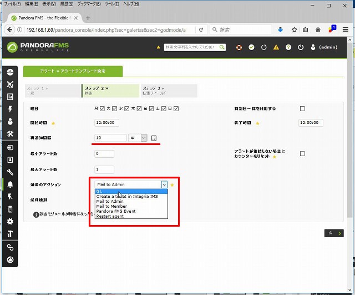
Task: Enable the special days list checkbox
Action: coord(302,109)
